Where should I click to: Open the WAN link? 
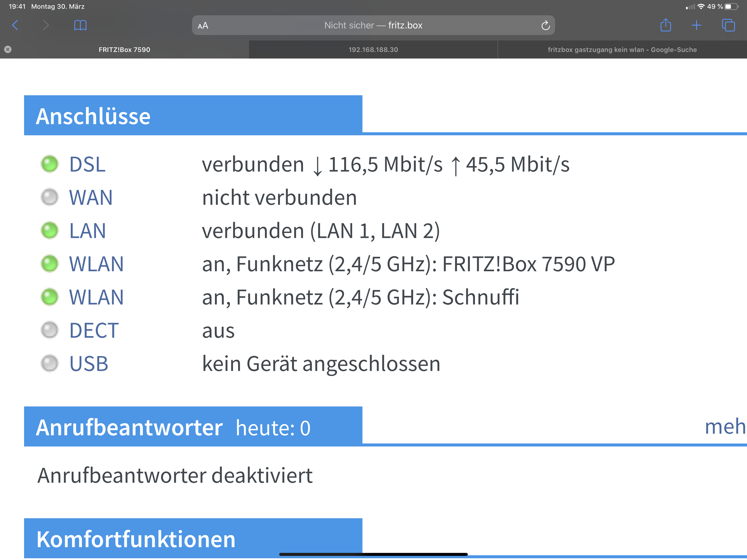point(91,198)
